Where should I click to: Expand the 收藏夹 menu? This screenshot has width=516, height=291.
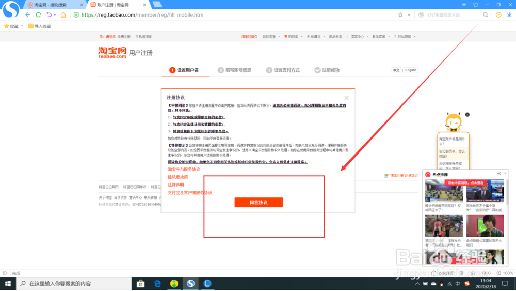click(316, 37)
